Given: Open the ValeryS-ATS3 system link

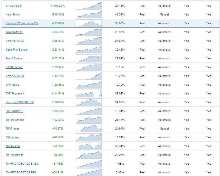Looking at the screenshot, I should [15, 41].
